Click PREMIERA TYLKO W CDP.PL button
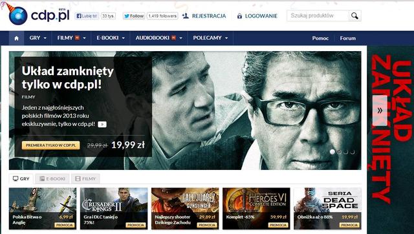414x234 pixels. (x=50, y=145)
